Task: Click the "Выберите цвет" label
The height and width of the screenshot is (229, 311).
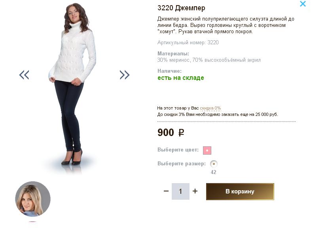Action: (x=178, y=150)
